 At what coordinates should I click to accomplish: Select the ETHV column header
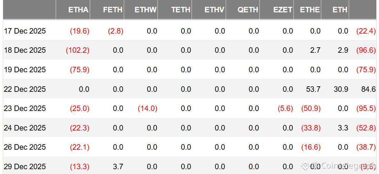click(214, 10)
